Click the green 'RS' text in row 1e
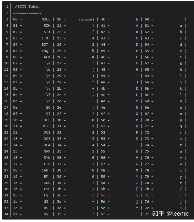The height and width of the screenshot is (222, 194). coord(46,208)
